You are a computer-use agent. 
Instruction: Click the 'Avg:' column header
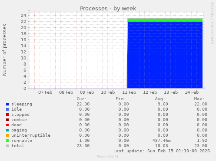pyautogui.click(x=160, y=99)
